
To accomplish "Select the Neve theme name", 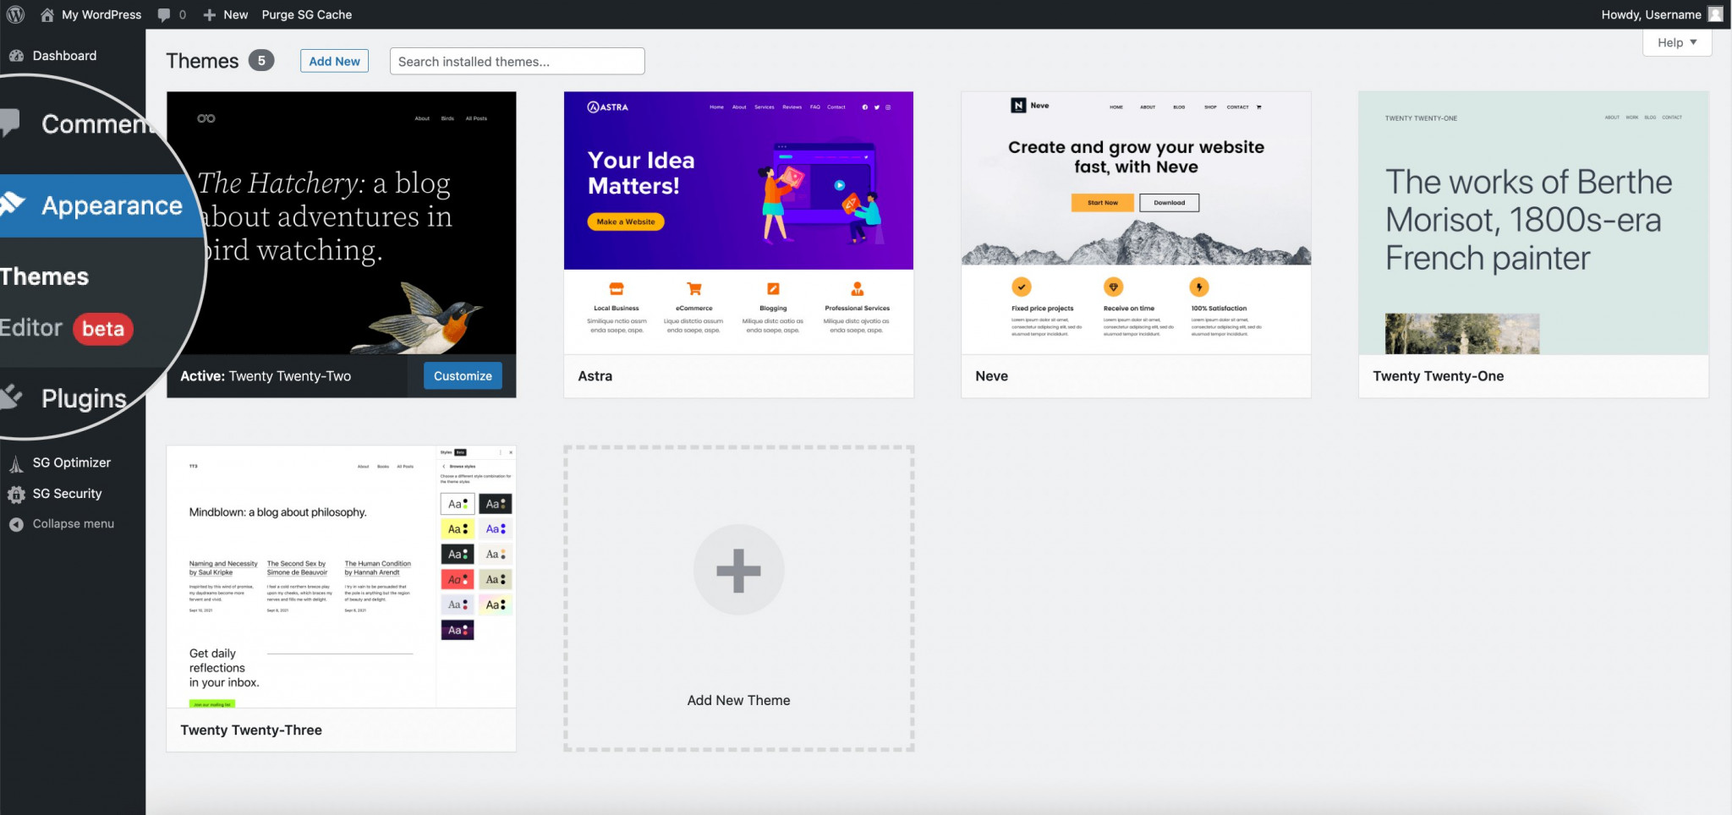I will [x=991, y=376].
